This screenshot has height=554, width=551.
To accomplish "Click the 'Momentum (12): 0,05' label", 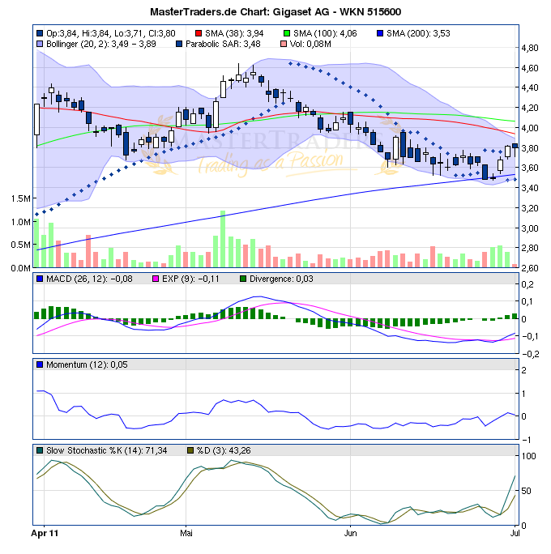I will tap(87, 364).
